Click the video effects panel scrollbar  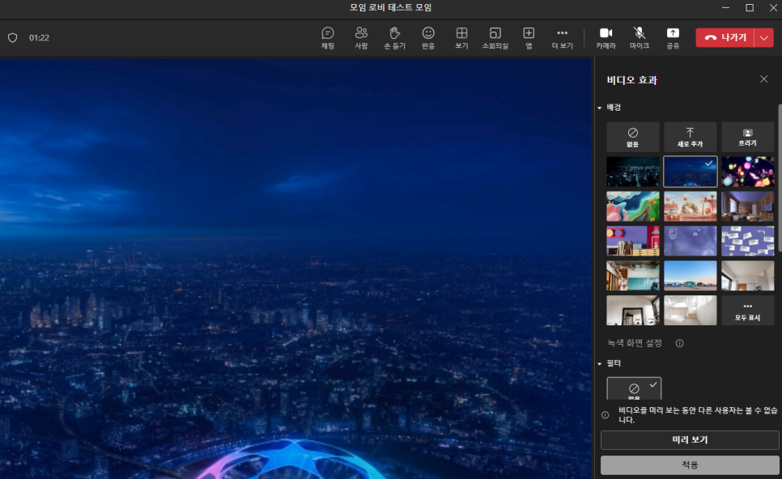tap(780, 177)
